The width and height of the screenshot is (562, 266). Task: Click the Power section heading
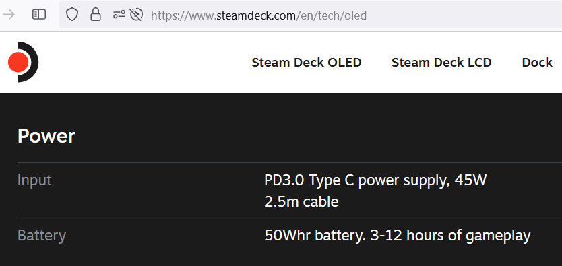click(46, 137)
